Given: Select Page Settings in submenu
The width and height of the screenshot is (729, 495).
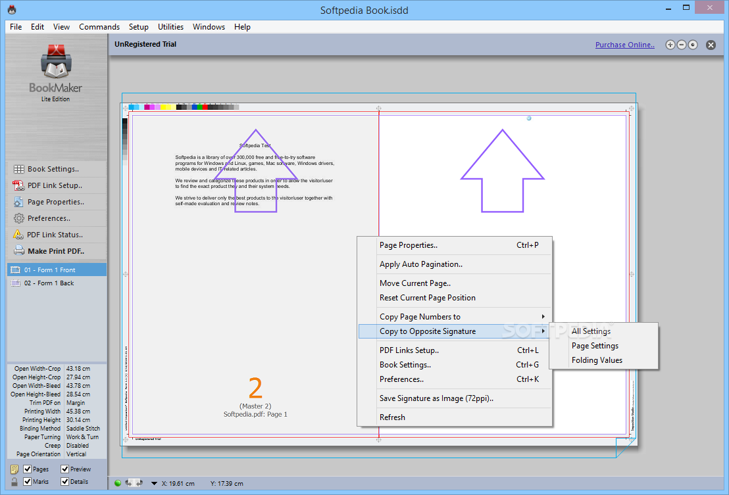Looking at the screenshot, I should tap(604, 346).
